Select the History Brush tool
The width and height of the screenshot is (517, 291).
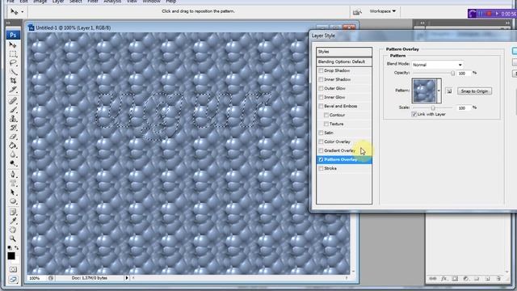pyautogui.click(x=13, y=128)
